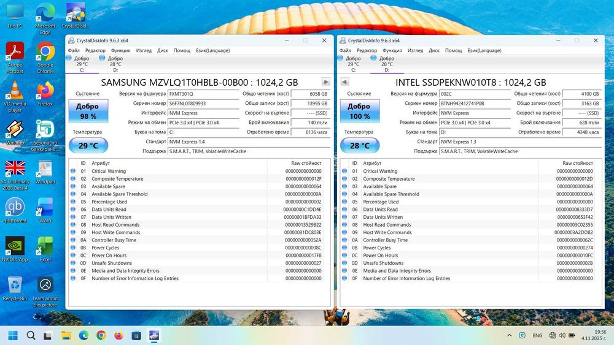Open the Recycle Bin
Viewport: 614px width, 345px height.
15,288
